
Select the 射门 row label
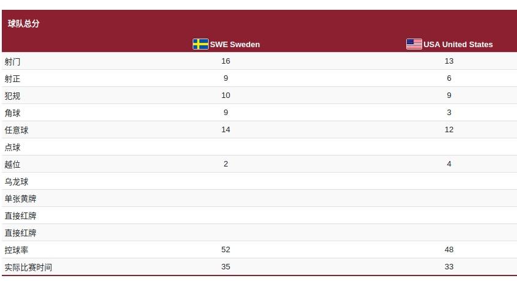(12, 61)
